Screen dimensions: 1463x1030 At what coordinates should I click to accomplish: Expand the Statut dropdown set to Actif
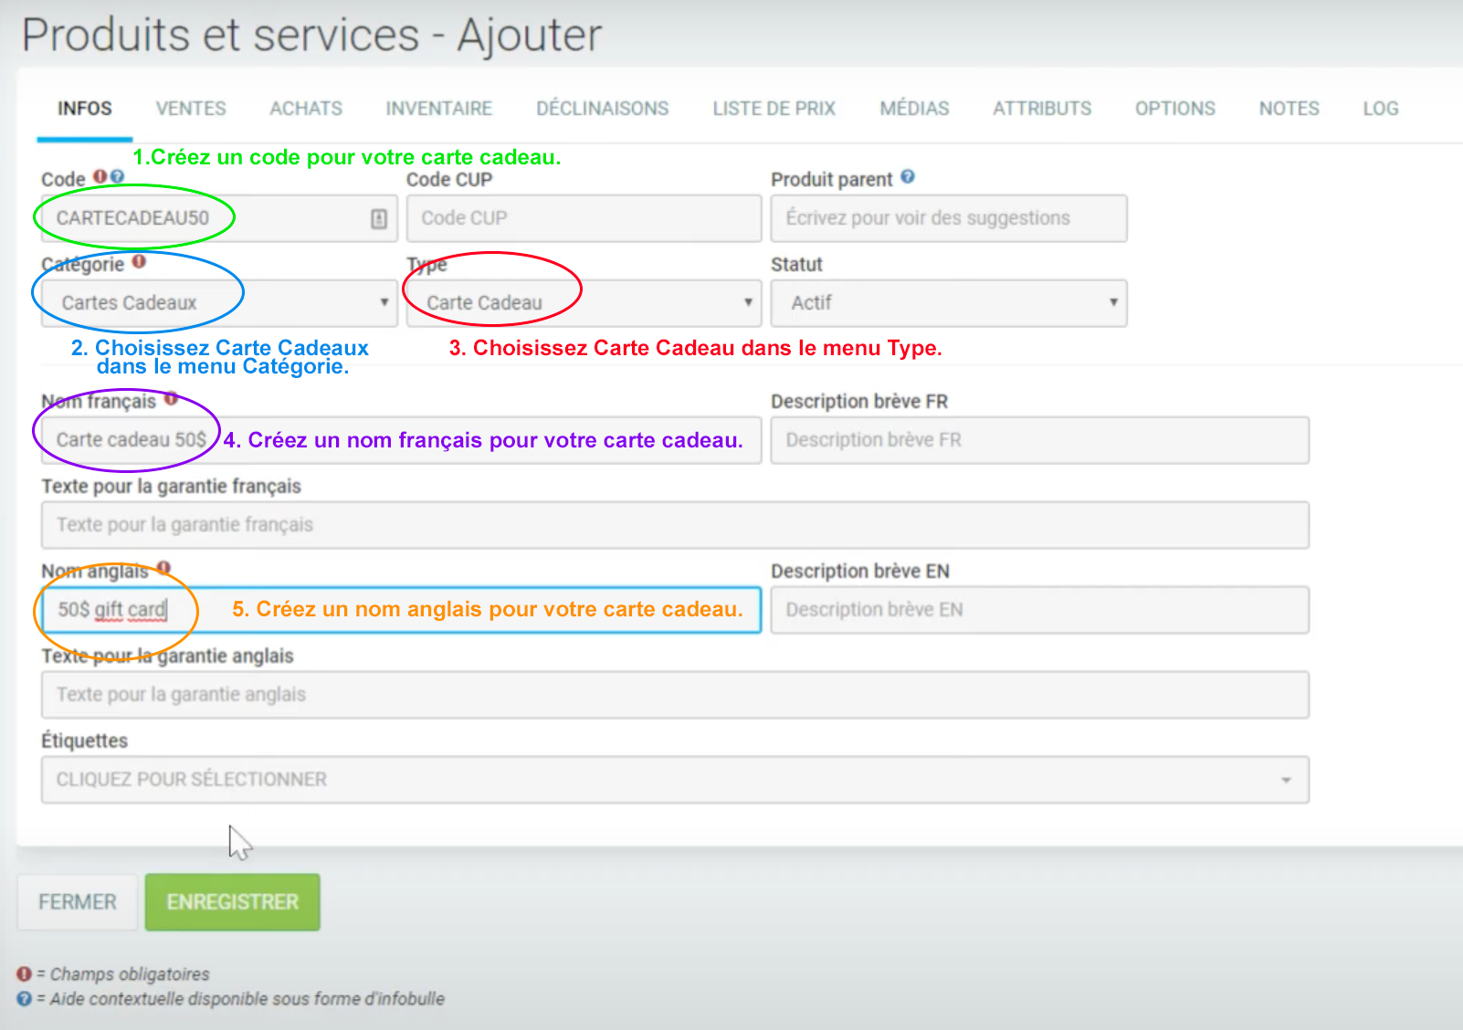948,303
